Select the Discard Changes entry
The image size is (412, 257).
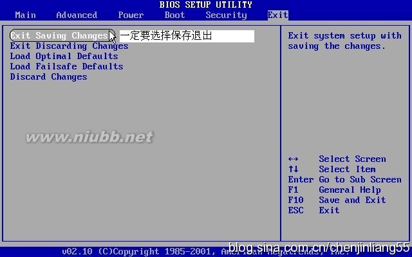pos(48,77)
